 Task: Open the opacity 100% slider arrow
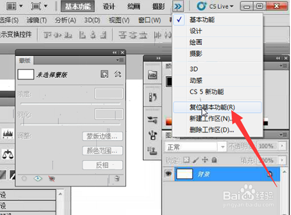coord(282,146)
